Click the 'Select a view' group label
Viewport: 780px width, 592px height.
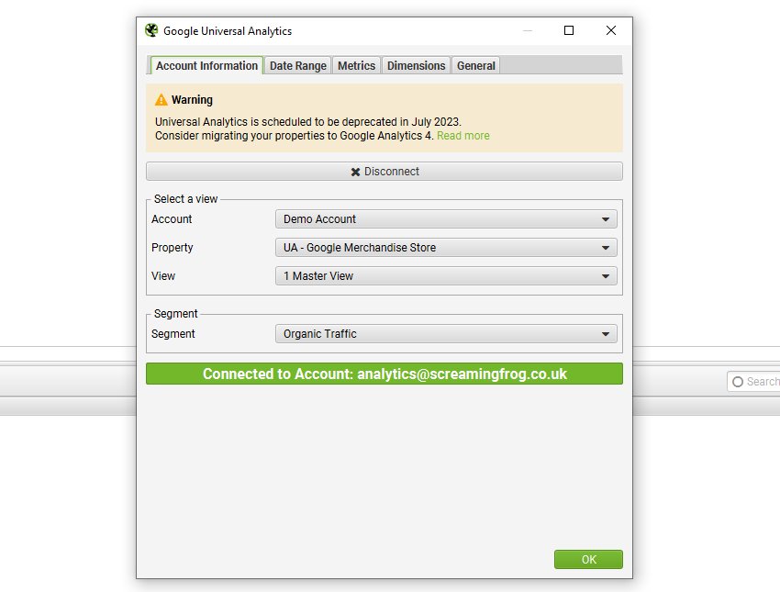click(185, 199)
